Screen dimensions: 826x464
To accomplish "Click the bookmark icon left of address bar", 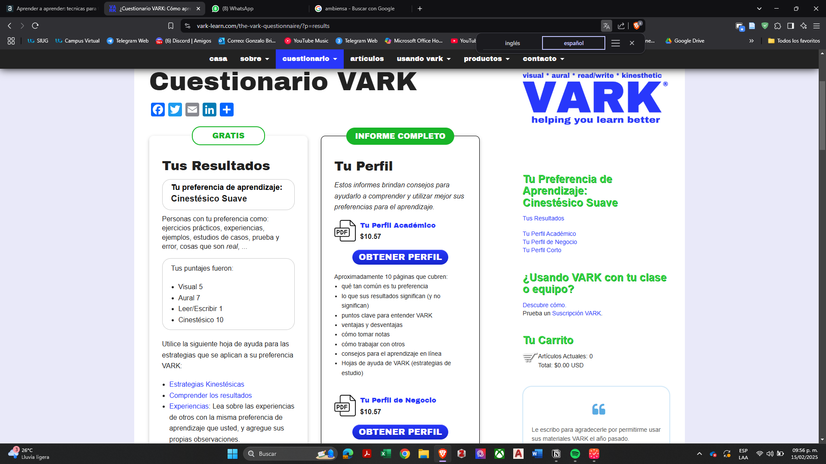I will (171, 26).
